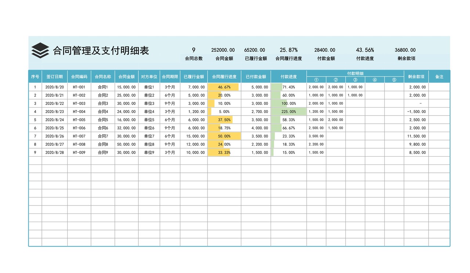This screenshot has height=273, width=470.
Task: Select the title 合同管理及支付明细表
Action: point(101,51)
